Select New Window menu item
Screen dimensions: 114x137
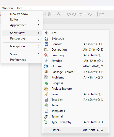[22, 14]
